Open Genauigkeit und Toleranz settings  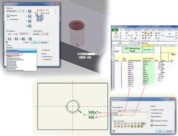(x=152, y=121)
